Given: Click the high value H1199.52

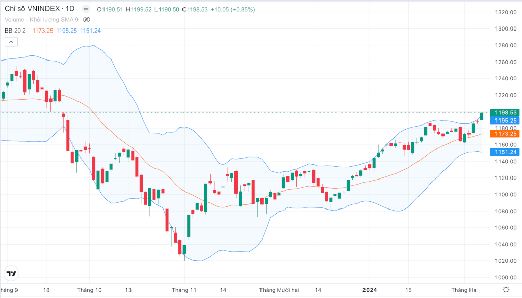Looking at the screenshot, I should tap(139, 9).
